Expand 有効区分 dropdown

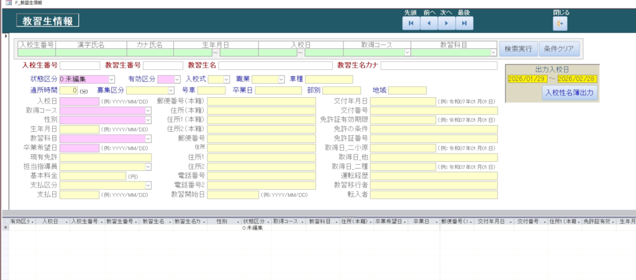(177, 79)
